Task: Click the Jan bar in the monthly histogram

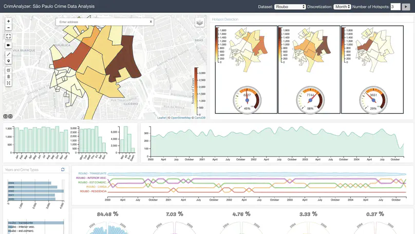Action: coord(16,140)
